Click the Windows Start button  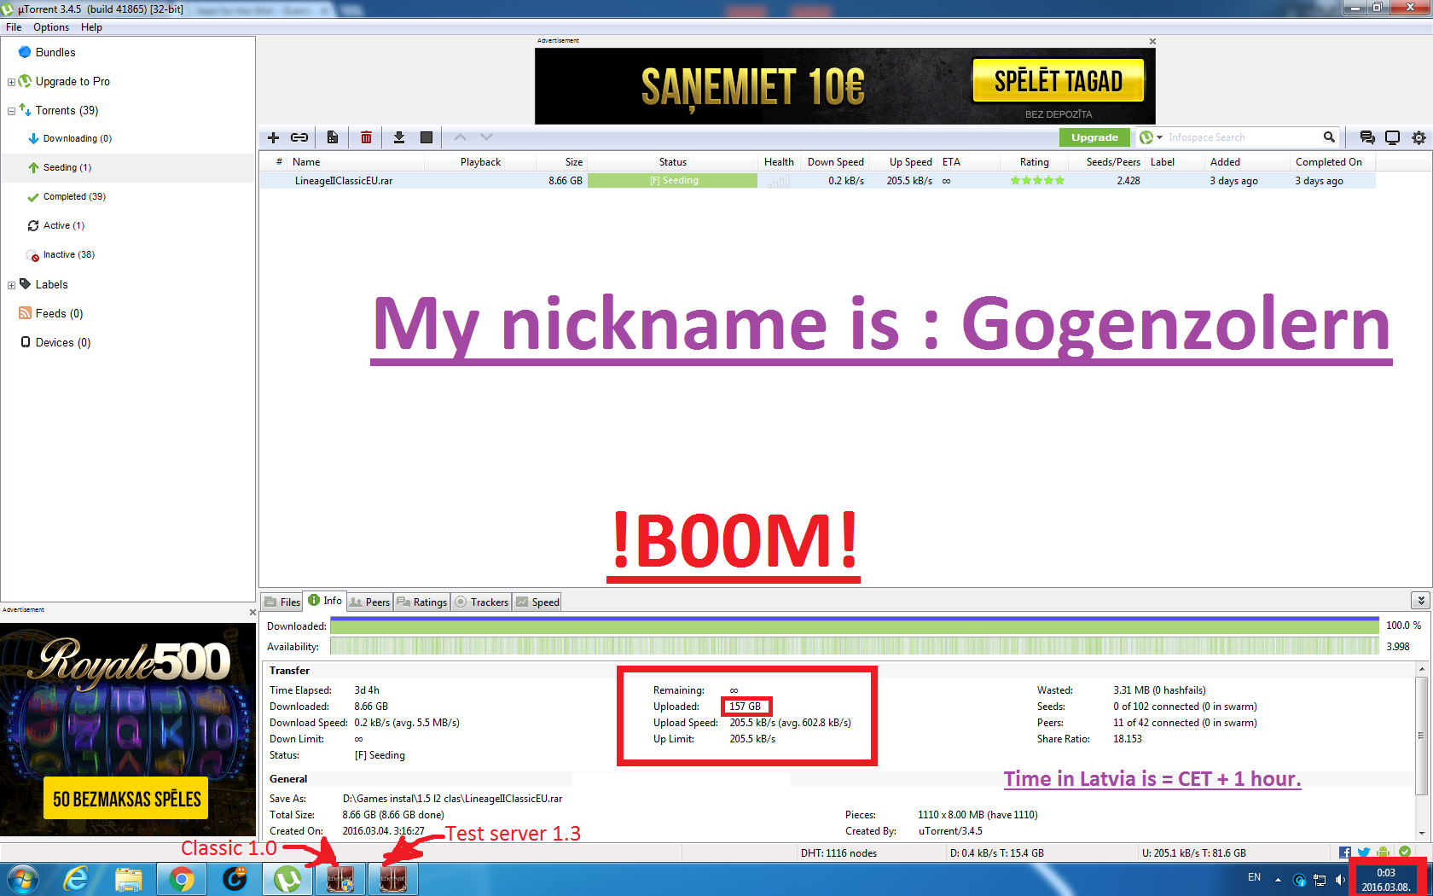23,879
